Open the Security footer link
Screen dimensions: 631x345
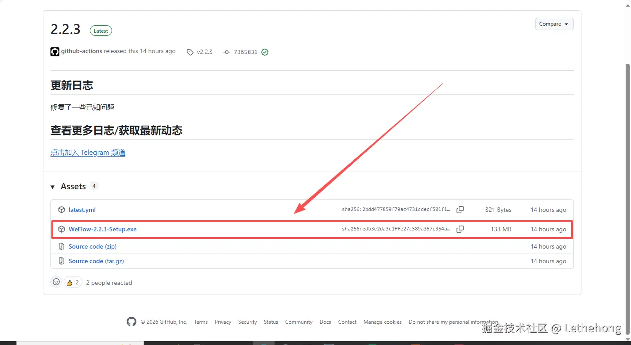pos(248,322)
